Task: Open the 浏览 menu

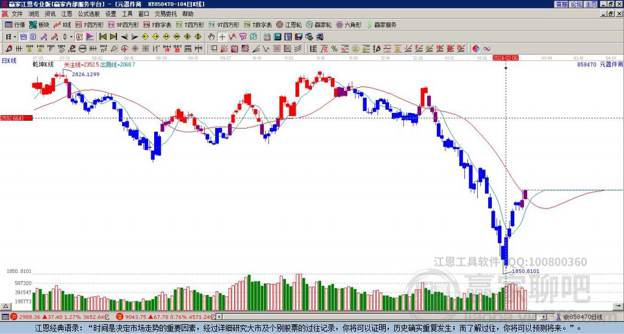Action: [34, 14]
